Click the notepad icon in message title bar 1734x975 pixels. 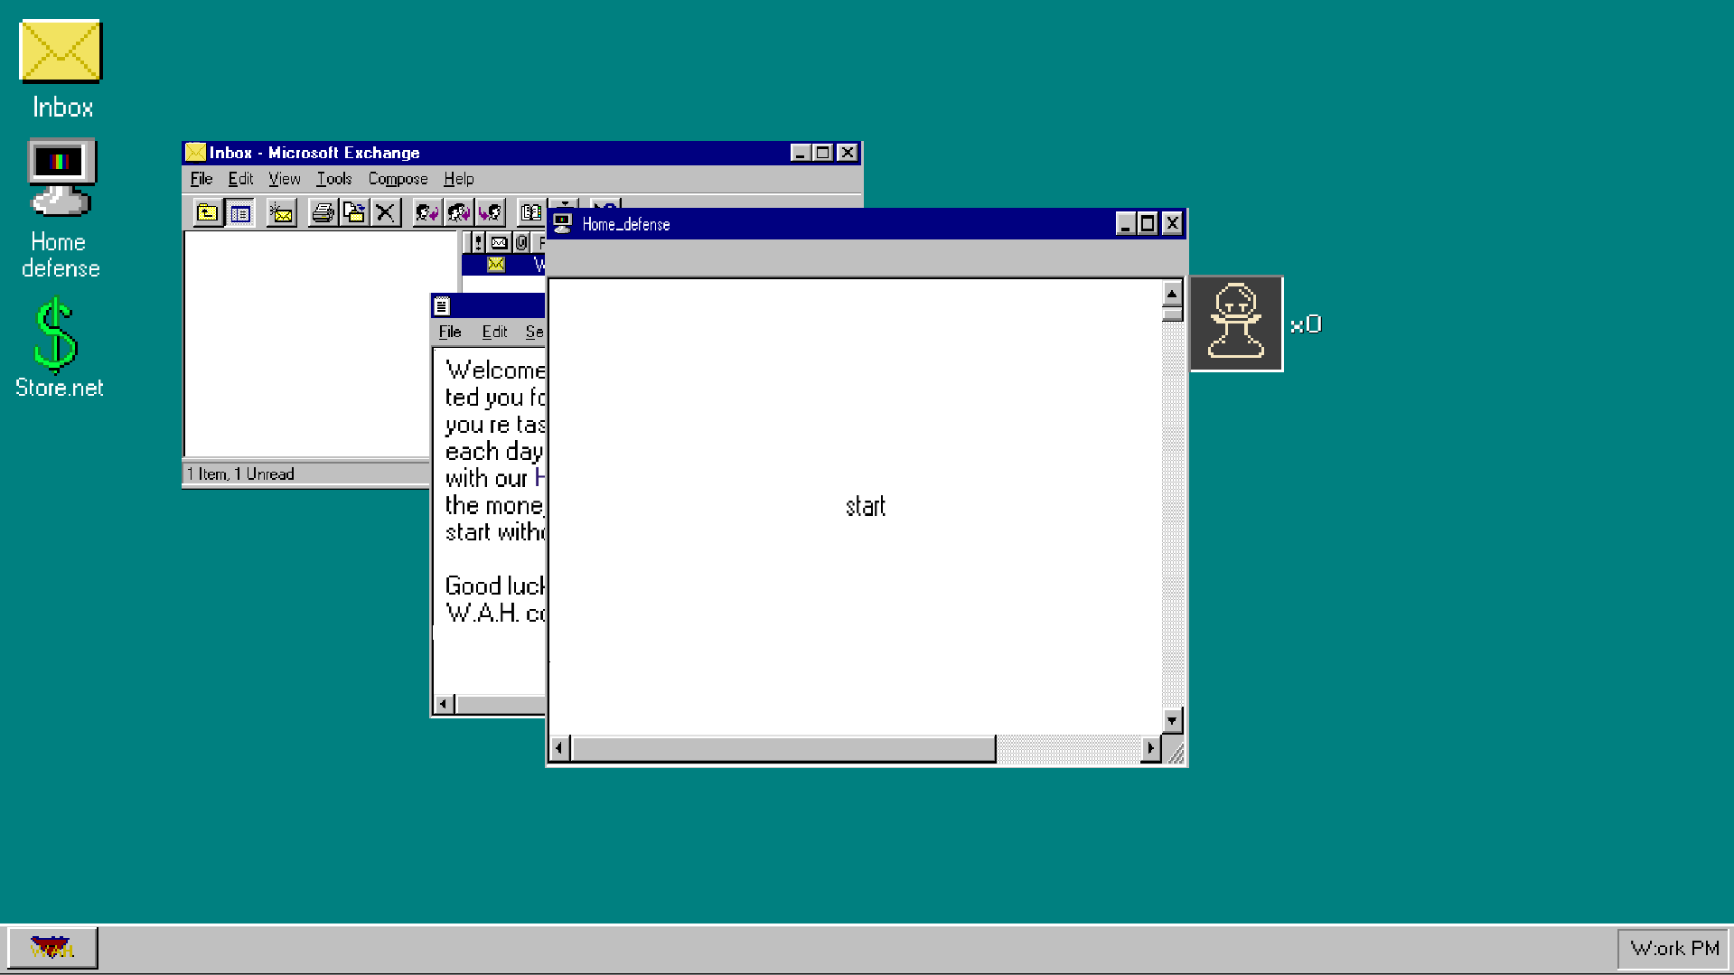coord(442,306)
